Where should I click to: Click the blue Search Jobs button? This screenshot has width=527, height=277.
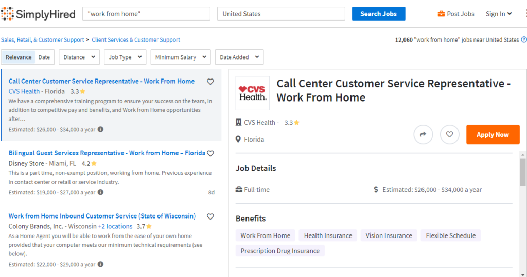(x=378, y=14)
